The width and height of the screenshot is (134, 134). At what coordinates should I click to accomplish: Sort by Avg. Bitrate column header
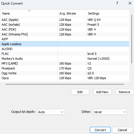[72, 13]
